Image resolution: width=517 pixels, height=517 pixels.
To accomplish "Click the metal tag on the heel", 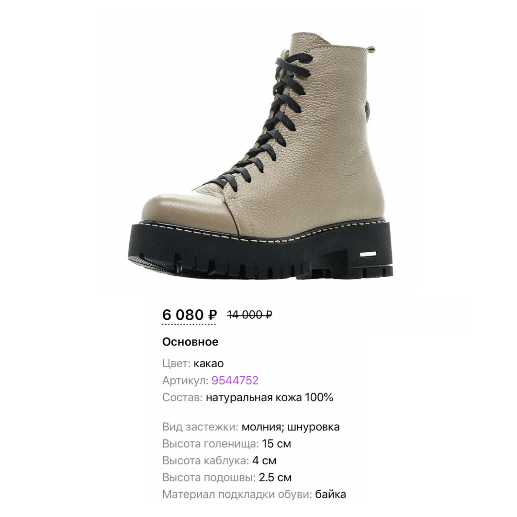I will coord(368,254).
